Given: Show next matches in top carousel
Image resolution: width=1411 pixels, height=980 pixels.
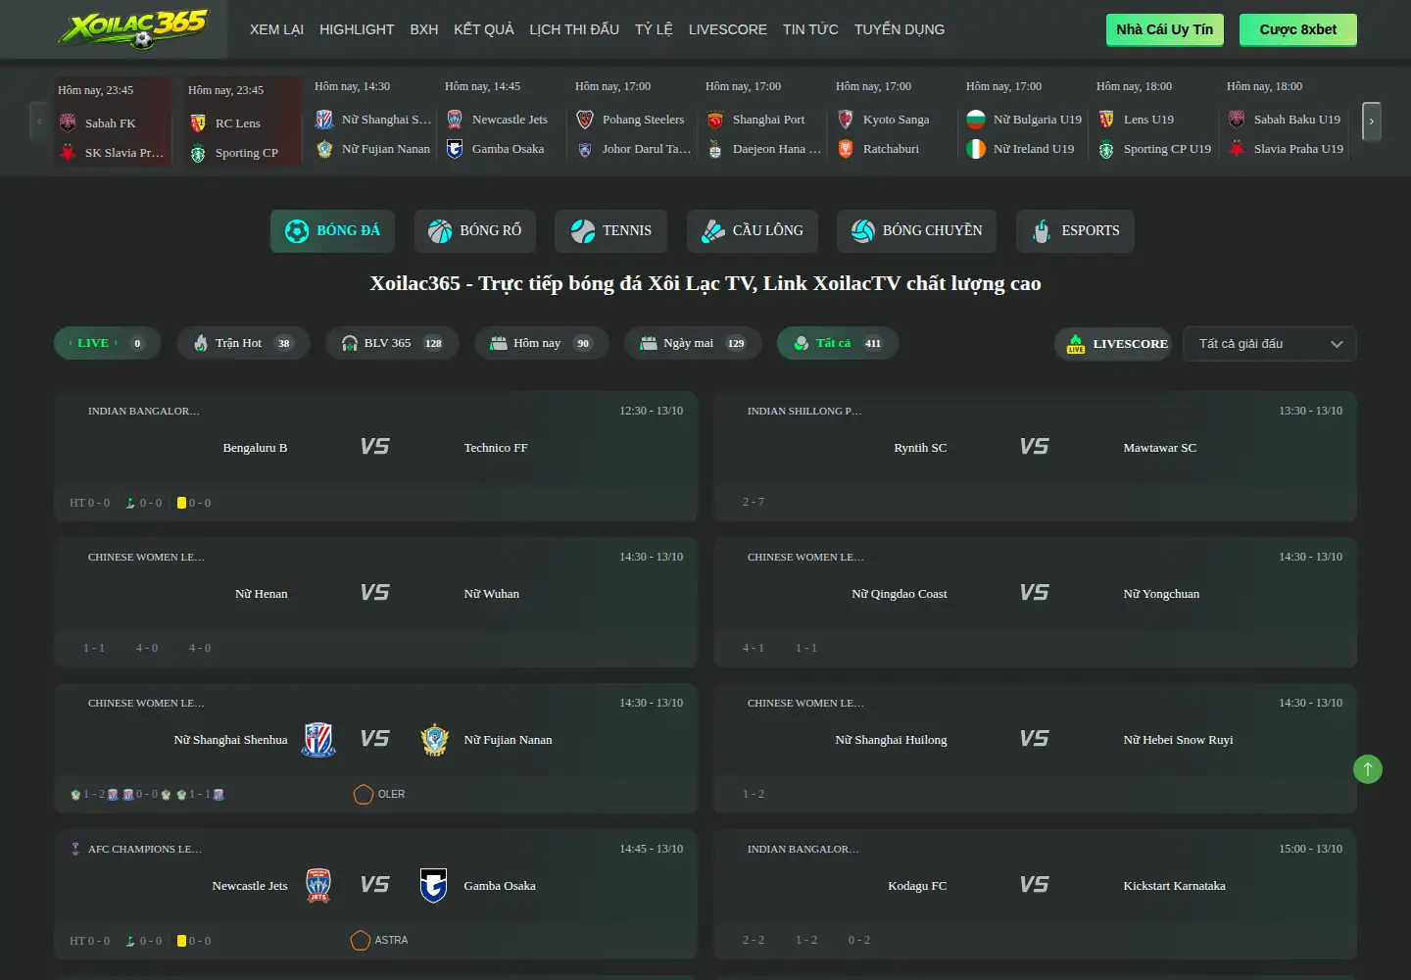Looking at the screenshot, I should (x=1372, y=122).
